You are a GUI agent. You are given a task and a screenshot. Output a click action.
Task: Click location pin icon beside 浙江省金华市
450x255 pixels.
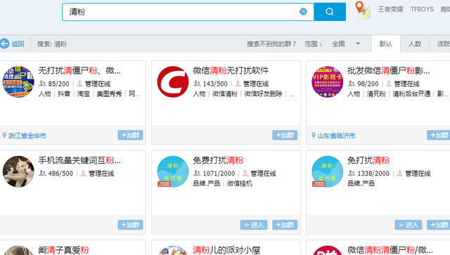point(4,135)
